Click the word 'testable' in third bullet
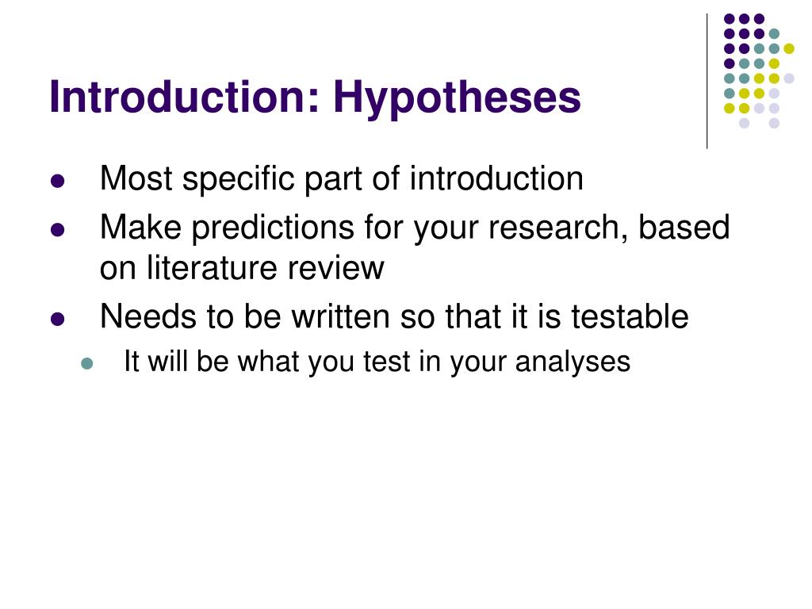This screenshot has height=609, width=812. [630, 316]
